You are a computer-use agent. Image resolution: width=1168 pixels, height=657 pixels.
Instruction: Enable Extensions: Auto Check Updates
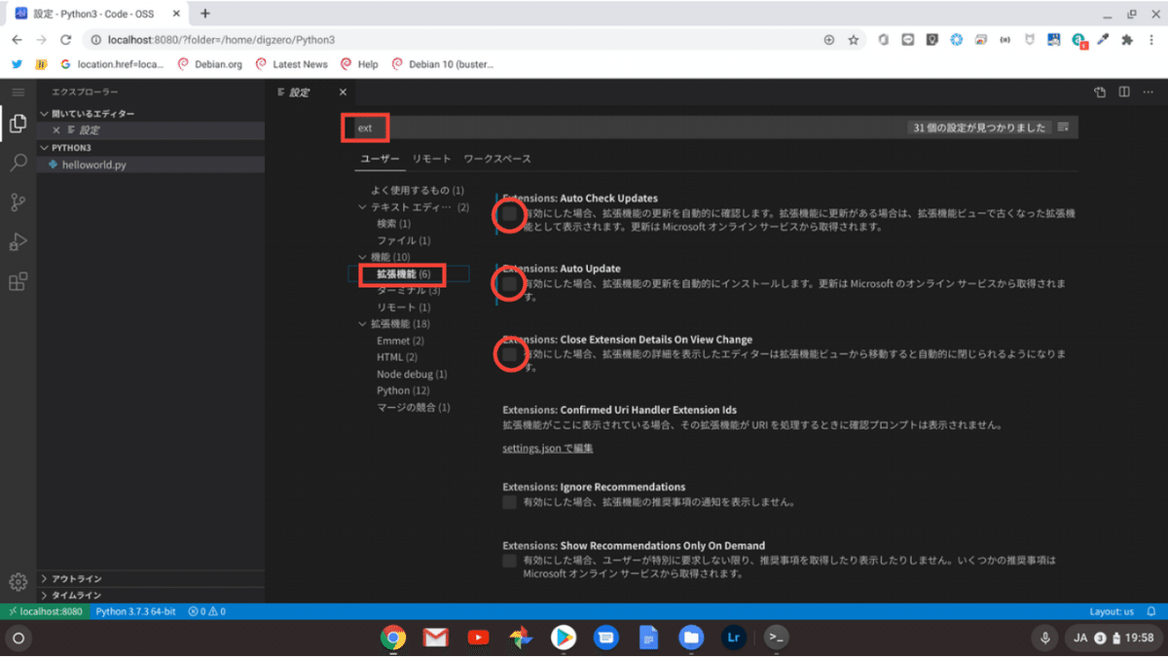(x=508, y=215)
